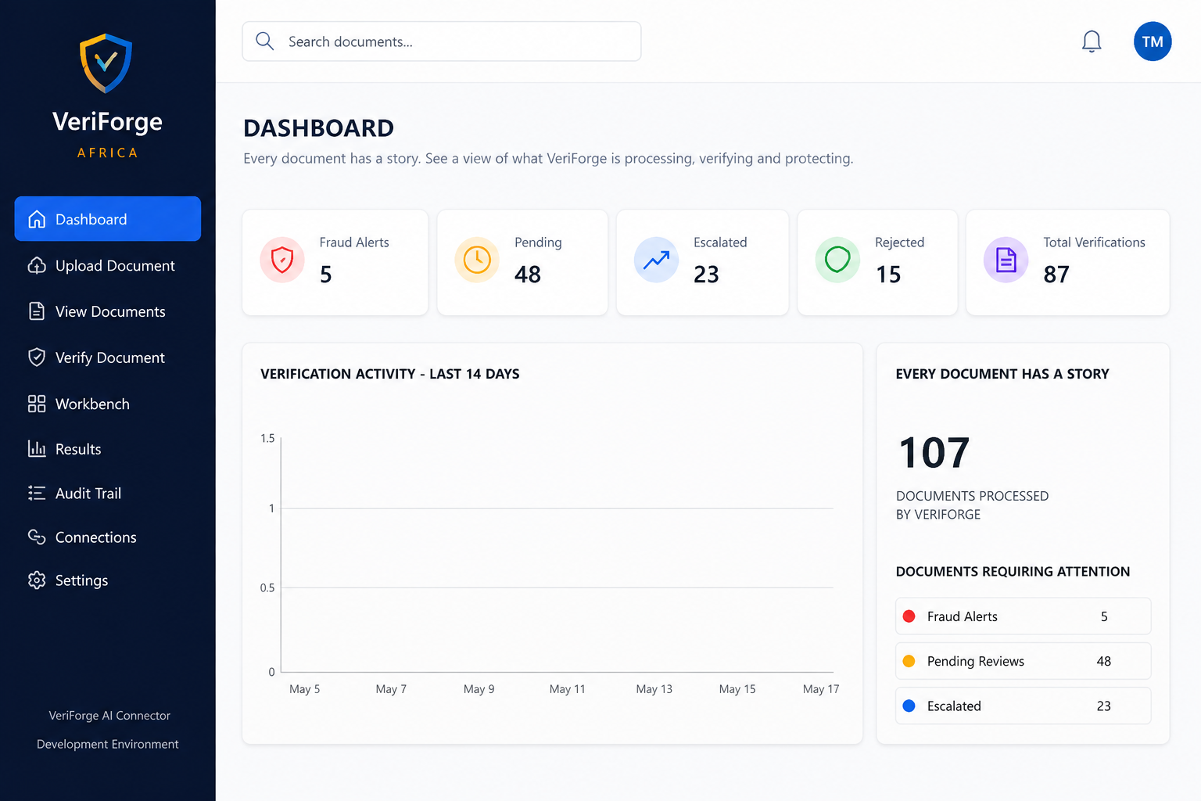This screenshot has height=801, width=1201.
Task: Open the Fraud Alerts attention row
Action: coord(1023,616)
